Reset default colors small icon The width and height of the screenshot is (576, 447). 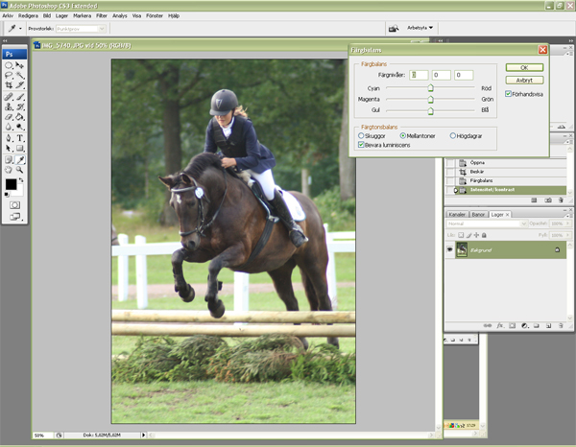point(7,194)
